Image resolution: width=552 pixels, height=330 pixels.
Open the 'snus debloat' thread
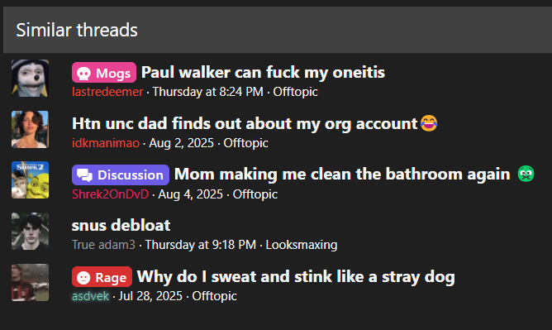121,226
